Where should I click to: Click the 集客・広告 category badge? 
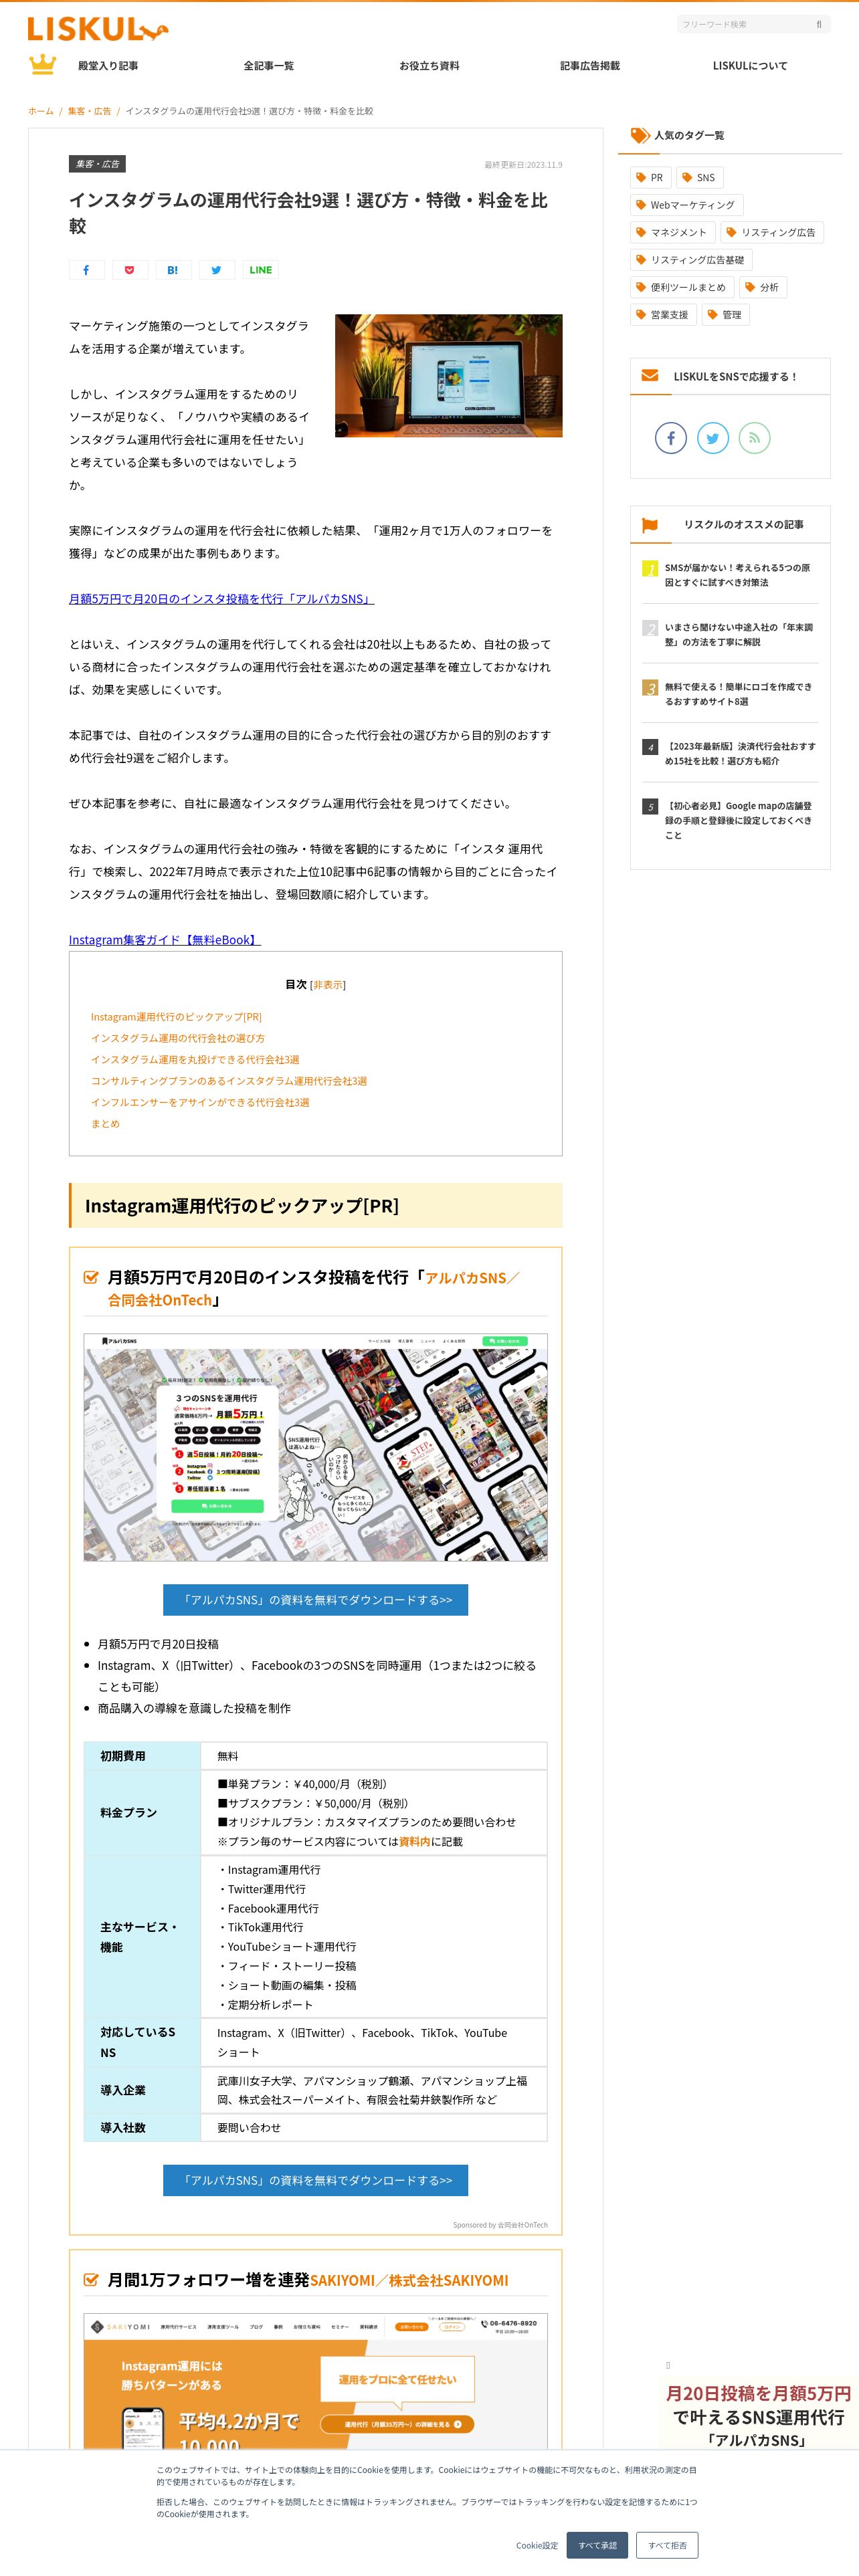pos(97,164)
